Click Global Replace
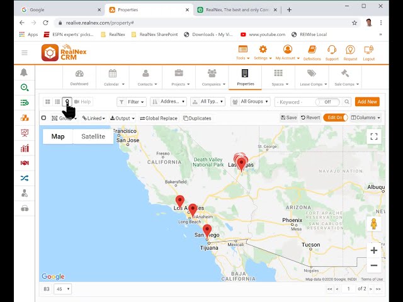This screenshot has height=302, width=403. coord(159,118)
